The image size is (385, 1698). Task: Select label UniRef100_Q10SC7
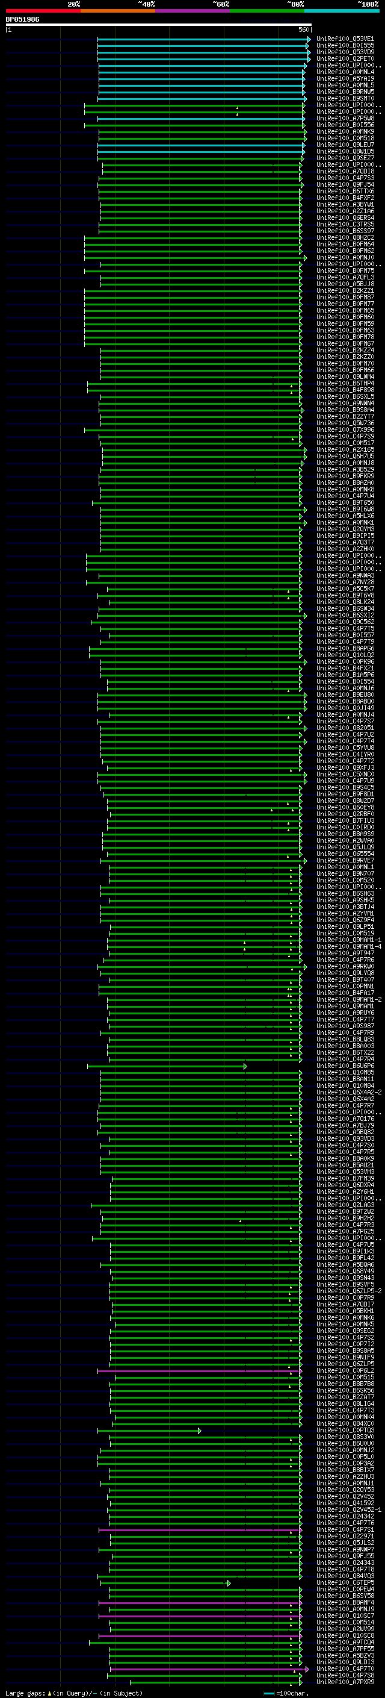pos(345,1615)
